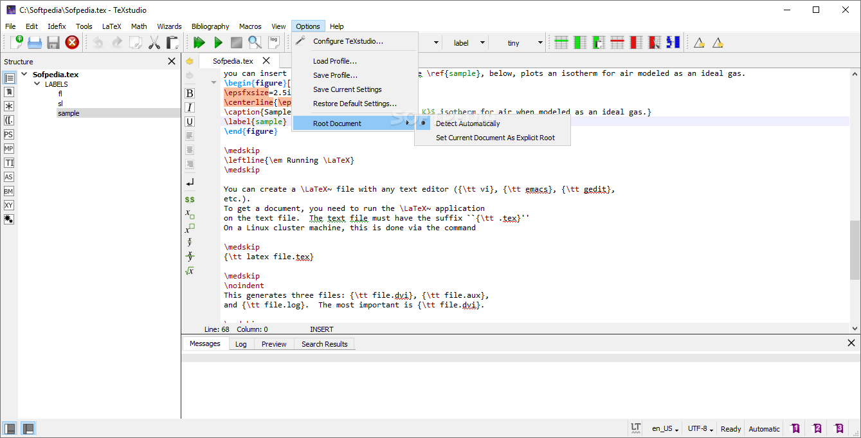Align table columns with the blue columns icon
This screenshot has height=438, width=861.
coord(673,42)
